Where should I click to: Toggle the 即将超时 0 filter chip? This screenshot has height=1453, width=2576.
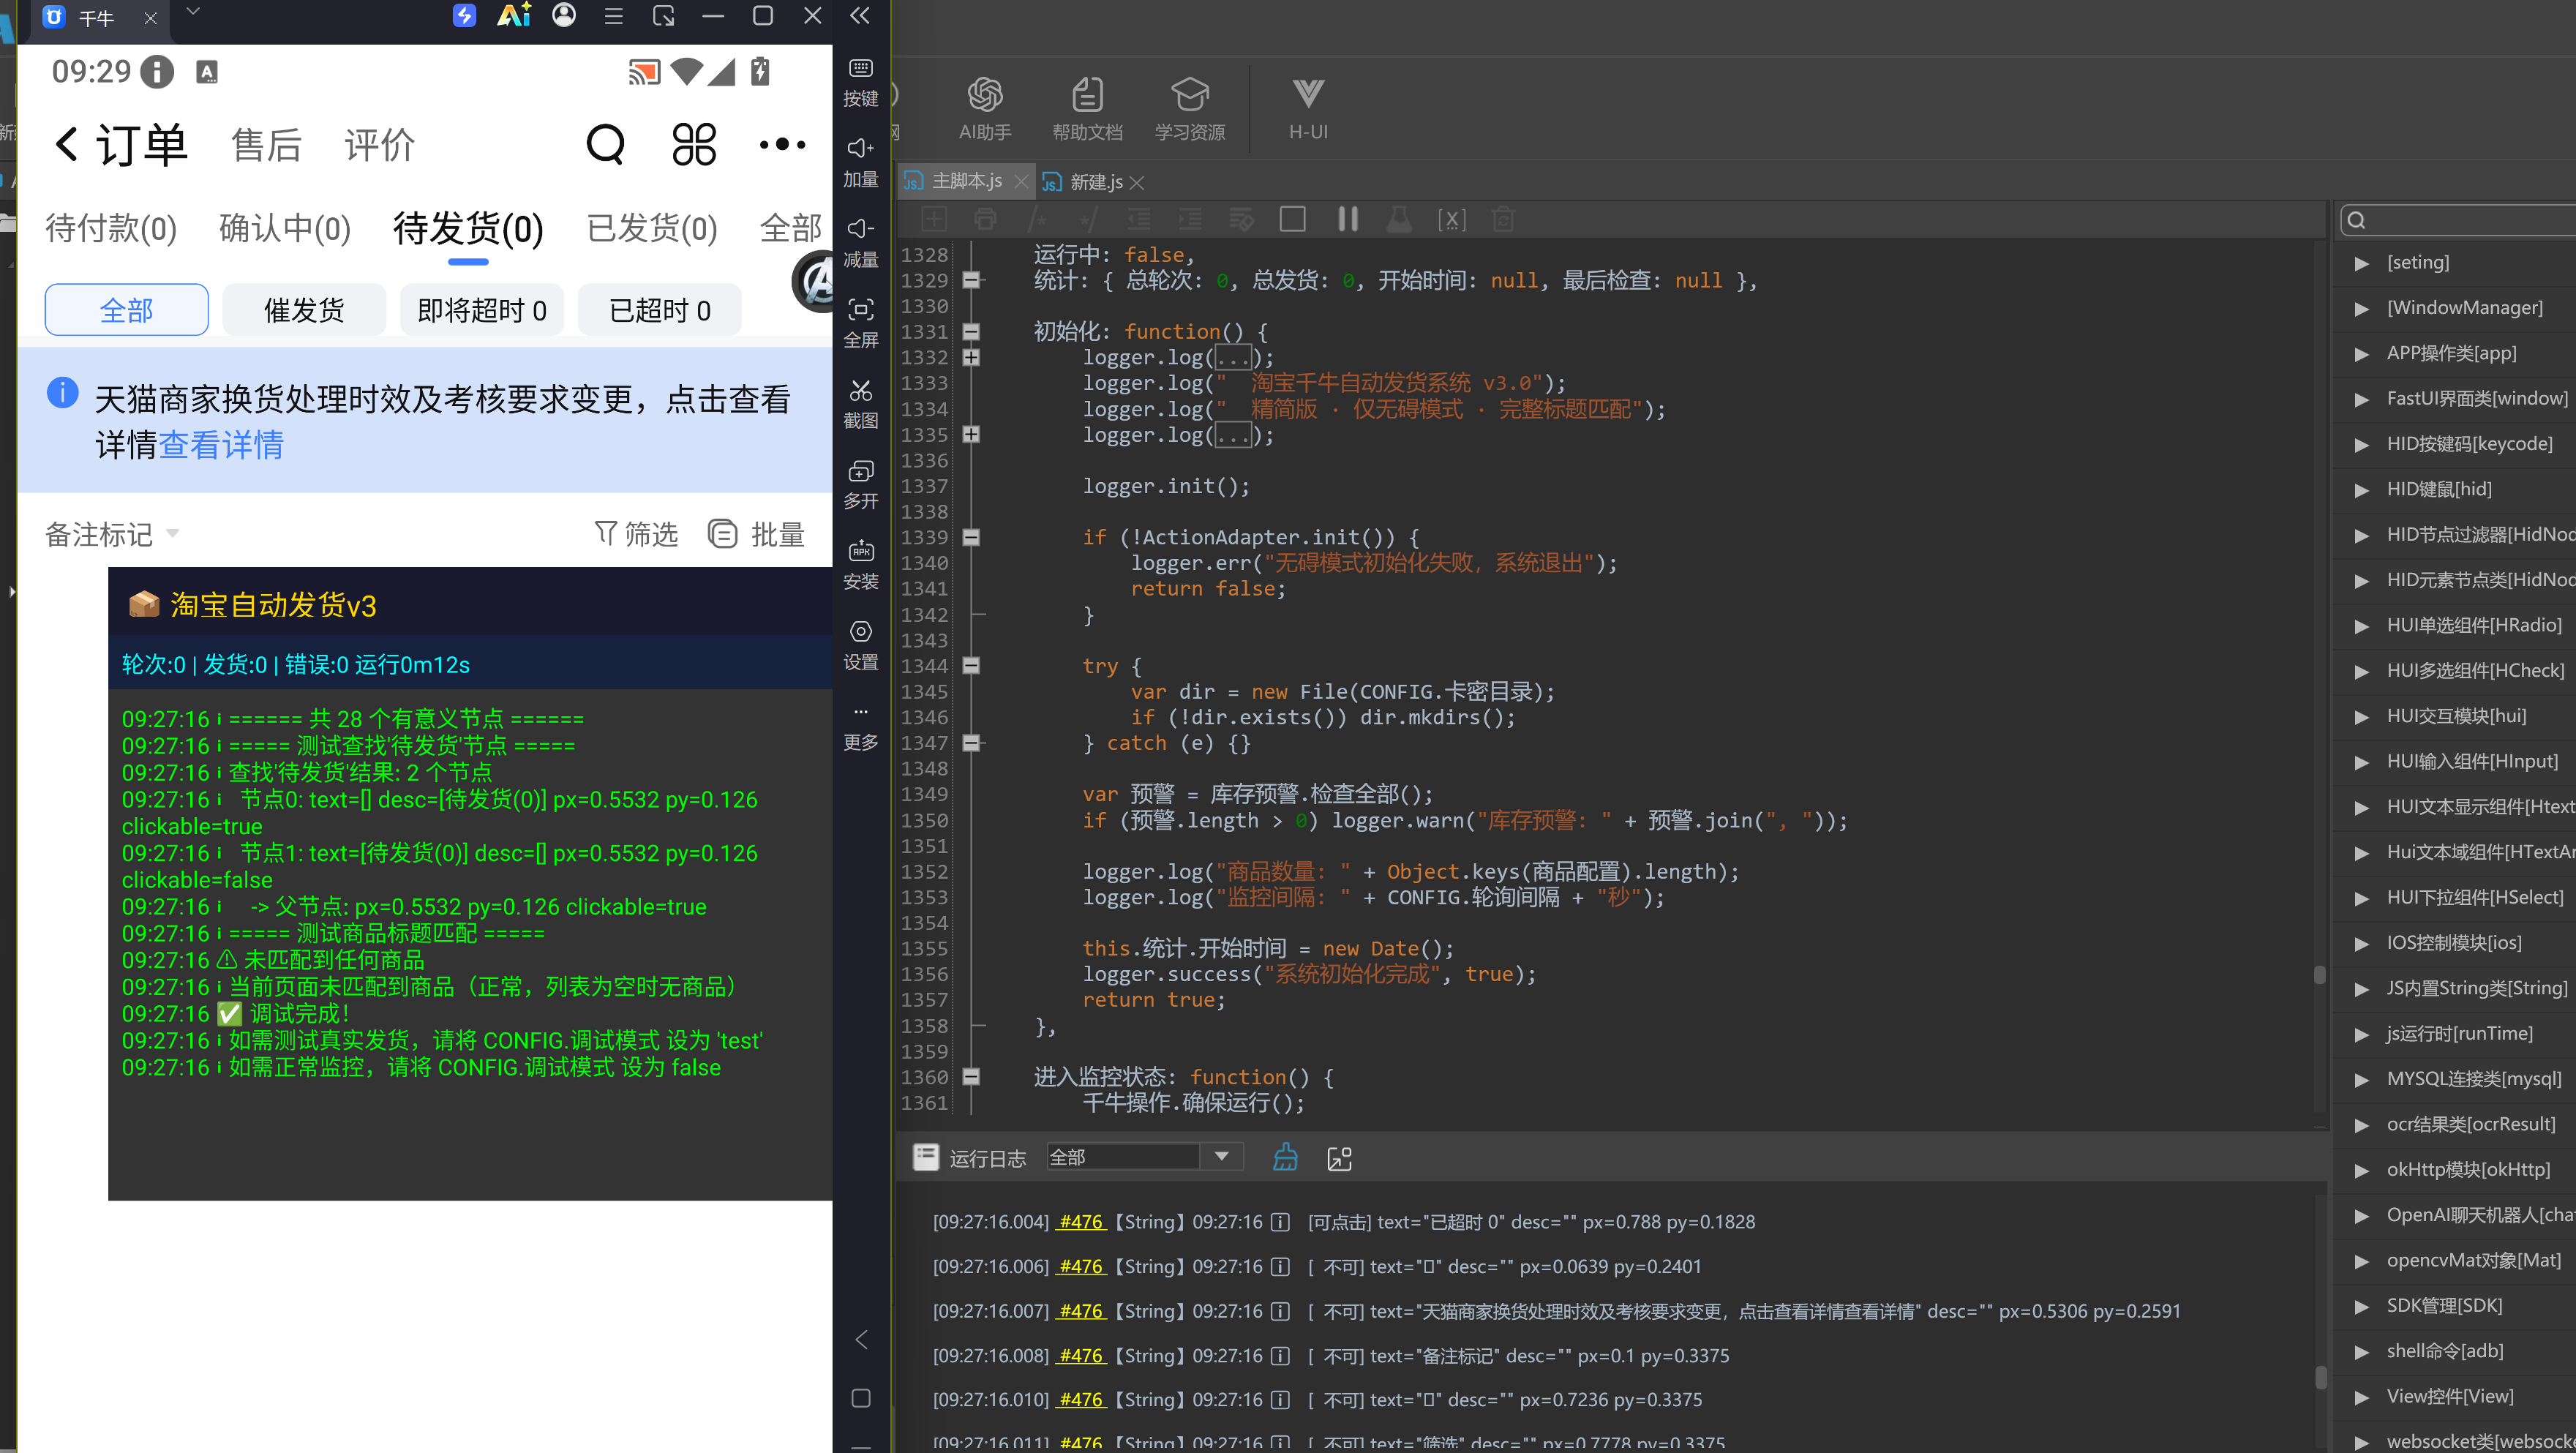pos(482,310)
